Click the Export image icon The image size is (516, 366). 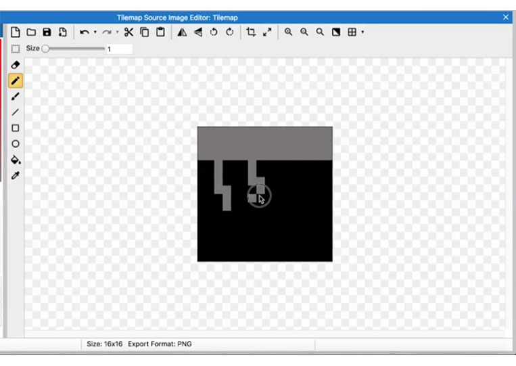[x=62, y=32]
